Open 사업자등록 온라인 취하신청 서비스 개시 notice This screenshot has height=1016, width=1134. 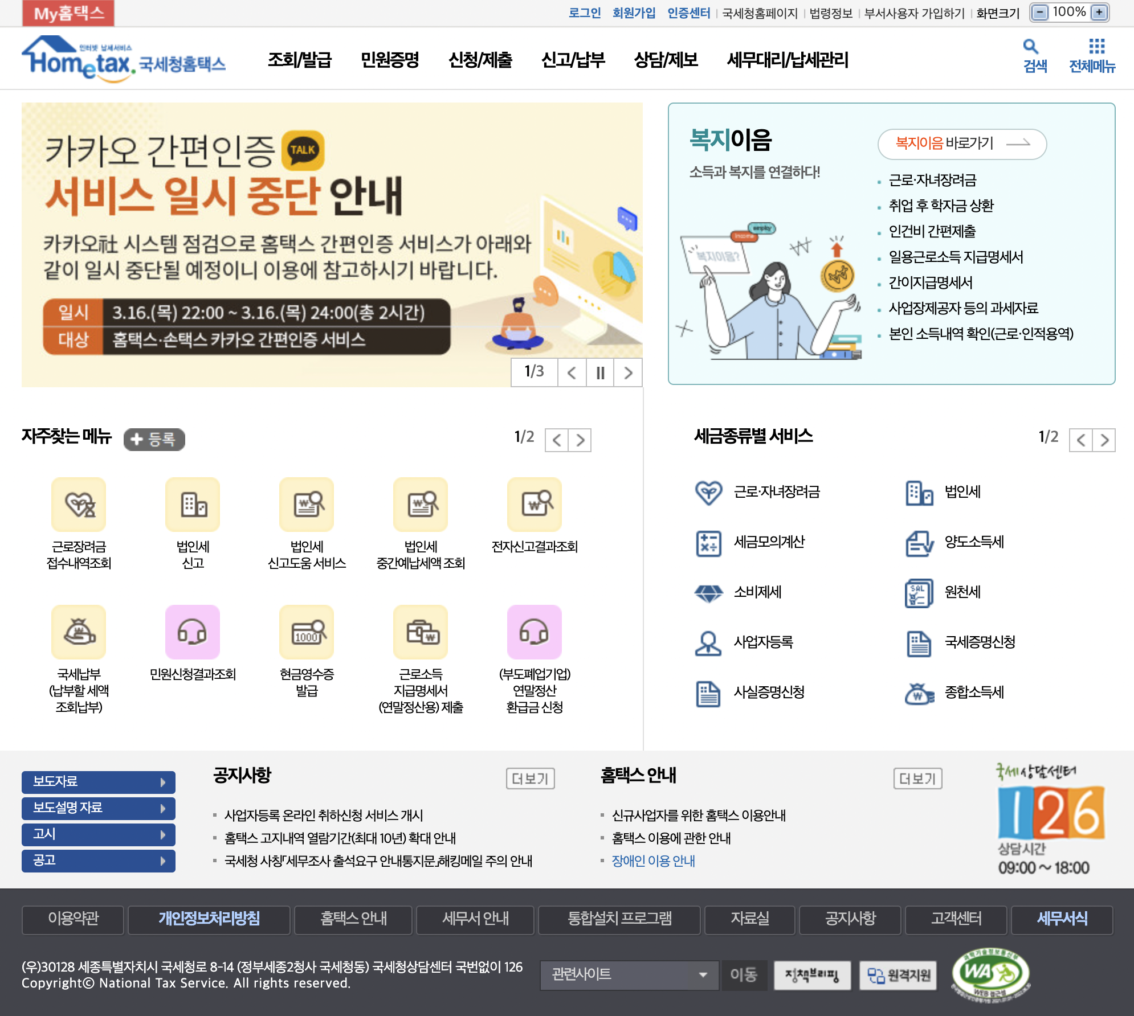click(324, 816)
